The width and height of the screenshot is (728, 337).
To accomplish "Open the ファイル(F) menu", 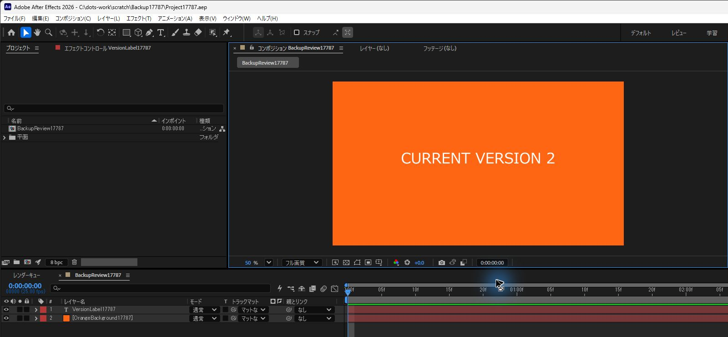I will (x=15, y=18).
